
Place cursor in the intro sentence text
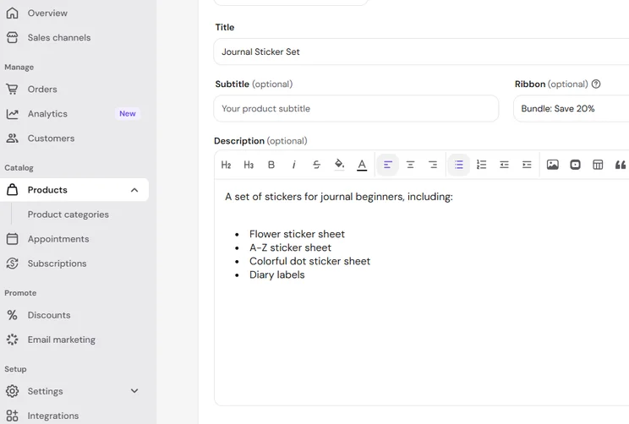coord(339,197)
